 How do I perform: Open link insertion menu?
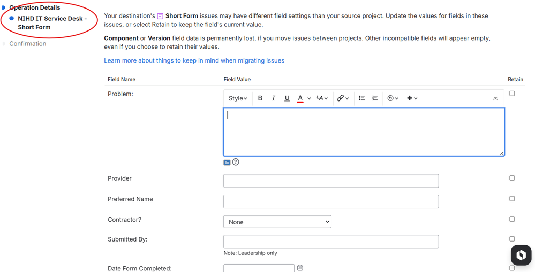tap(343, 98)
